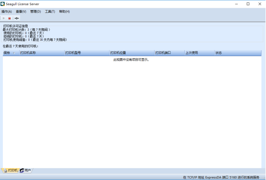Open the 查看(V) menu
This screenshot has height=180, width=266.
pyautogui.click(x=21, y=12)
